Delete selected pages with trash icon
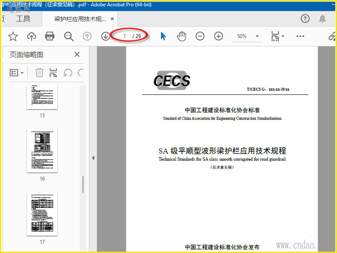Screen dimensions: 337x253 39,73
